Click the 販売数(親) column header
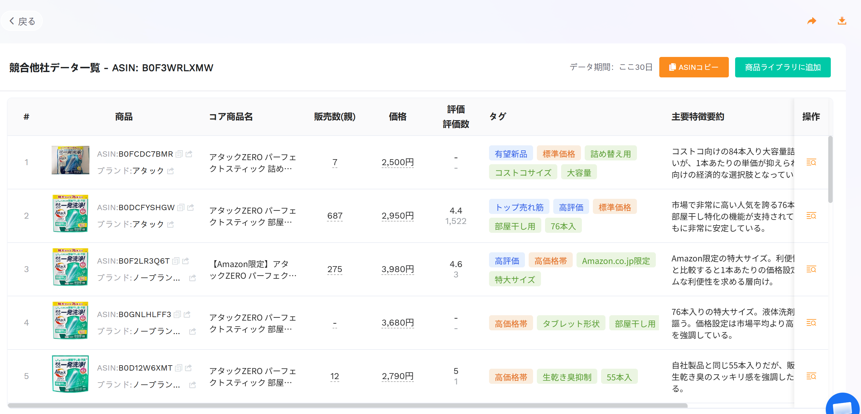This screenshot has height=414, width=861. pos(335,117)
